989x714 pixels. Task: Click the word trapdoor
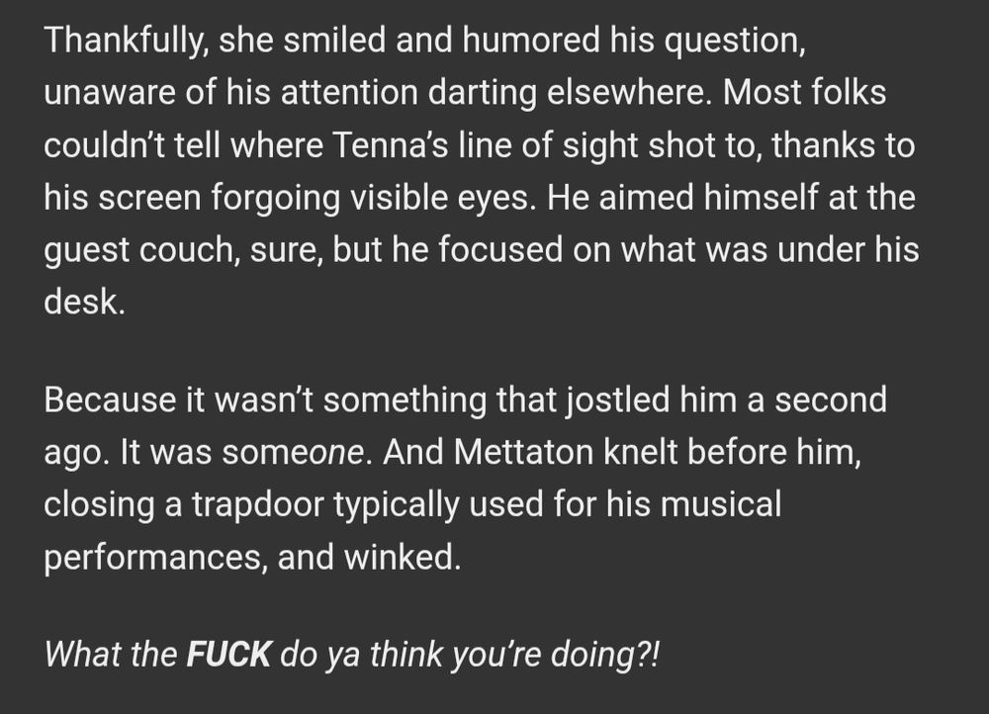[257, 506]
